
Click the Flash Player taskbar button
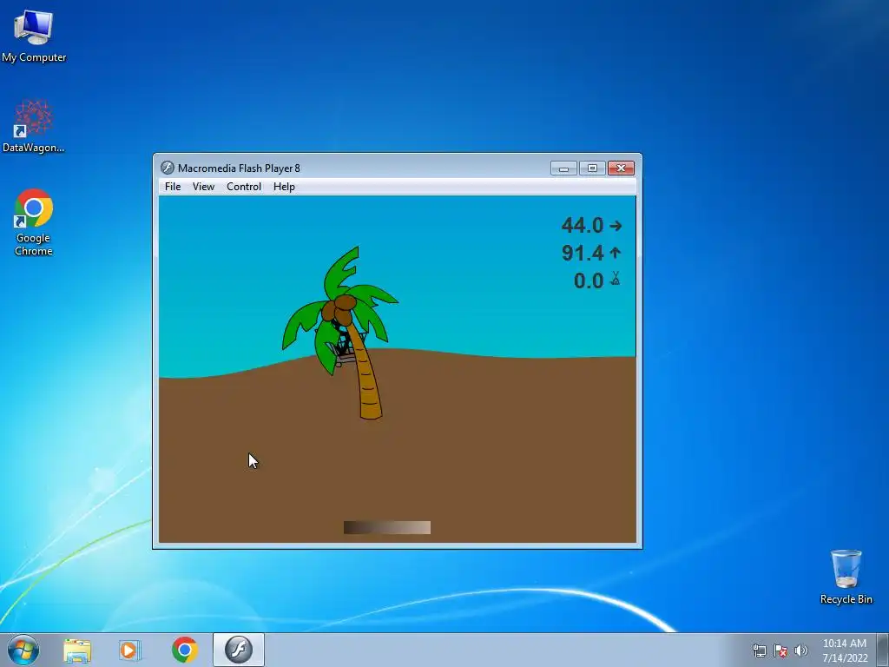point(239,650)
